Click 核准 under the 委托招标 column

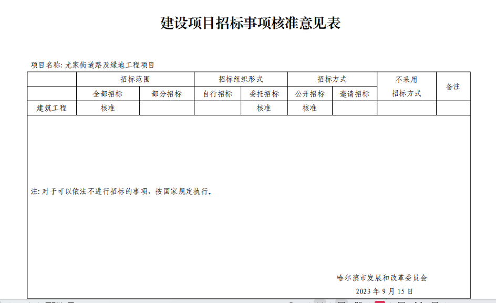[264, 108]
